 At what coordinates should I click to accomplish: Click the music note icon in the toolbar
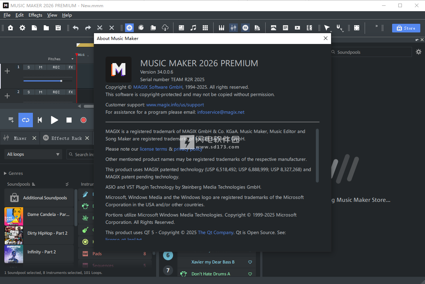pos(193,28)
